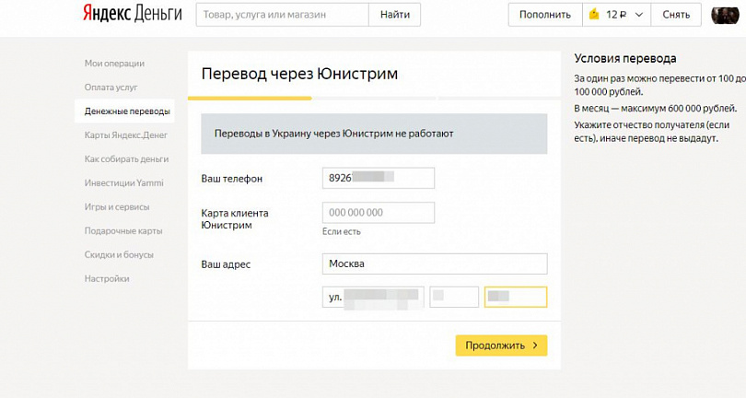The width and height of the screenshot is (746, 398).
Task: Open Скидки и бонусы sidebar item
Action: (119, 254)
